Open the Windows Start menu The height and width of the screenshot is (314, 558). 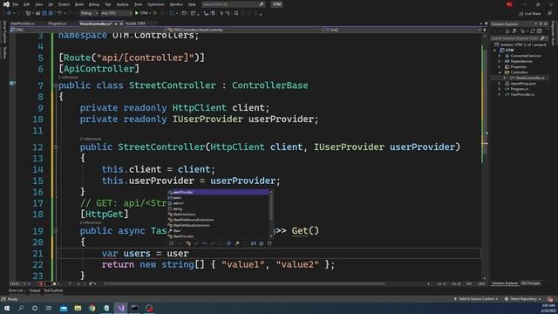[7, 308]
